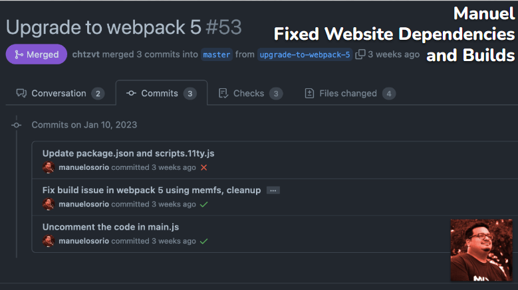This screenshot has height=290, width=518.
Task: Select the Commits tab
Action: tap(160, 94)
